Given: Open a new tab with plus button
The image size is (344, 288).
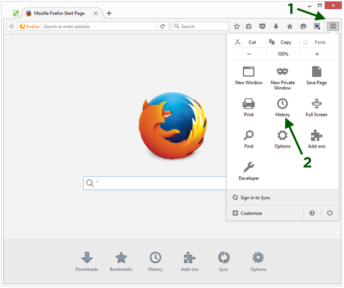Looking at the screenshot, I should (x=109, y=13).
